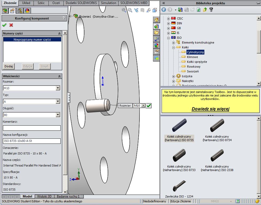The height and width of the screenshot is (205, 261).
Task: Expand the Złożenie1 flyout tree node
Action: pyautogui.click(x=70, y=16)
